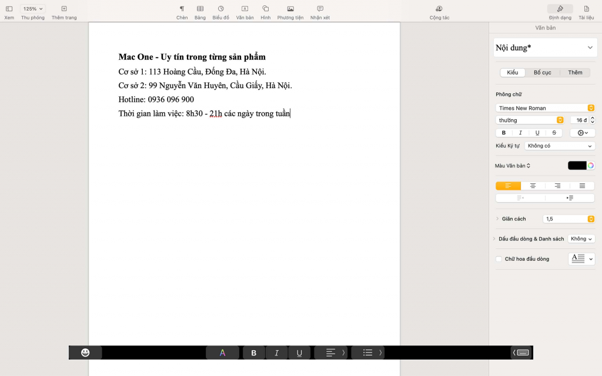602x376 pixels.
Task: Open Giãn cách line spacing dropdown
Action: 568,219
